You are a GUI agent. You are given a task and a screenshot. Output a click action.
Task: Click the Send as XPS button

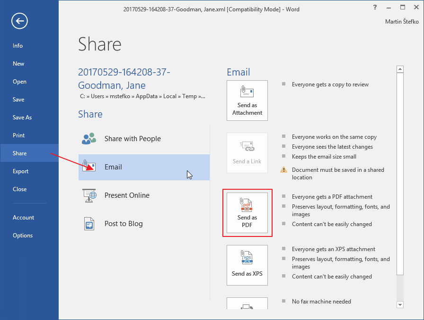click(247, 265)
